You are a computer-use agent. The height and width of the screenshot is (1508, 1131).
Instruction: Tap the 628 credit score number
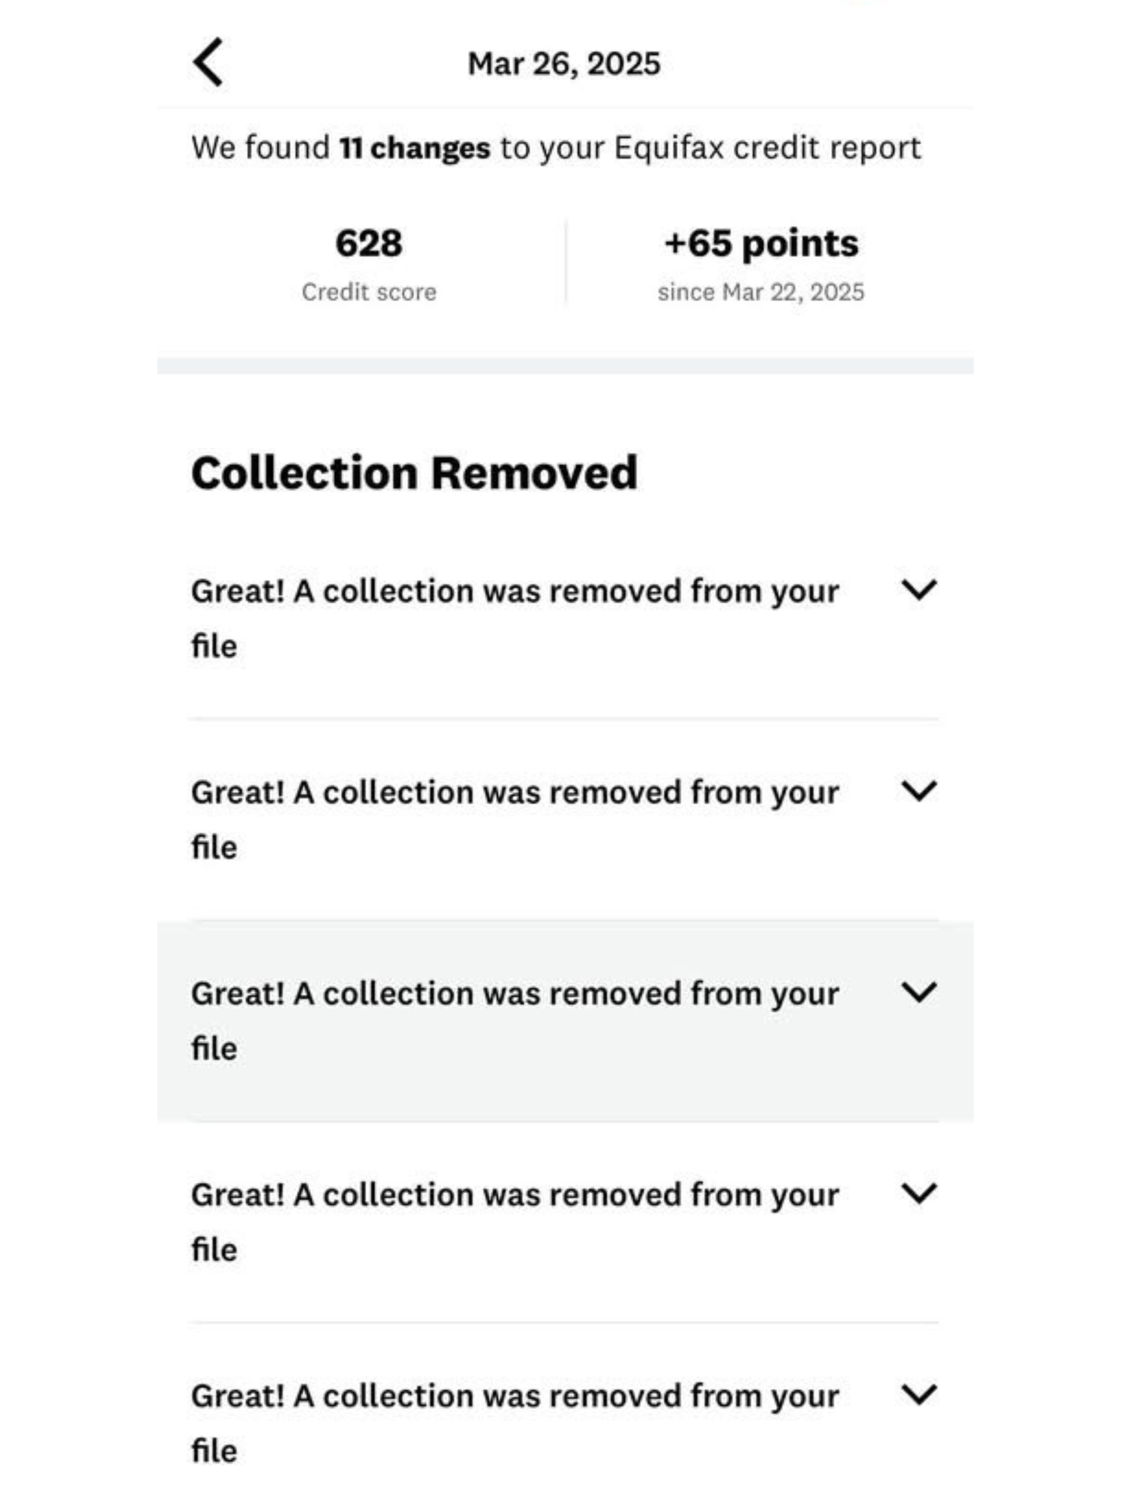click(369, 244)
